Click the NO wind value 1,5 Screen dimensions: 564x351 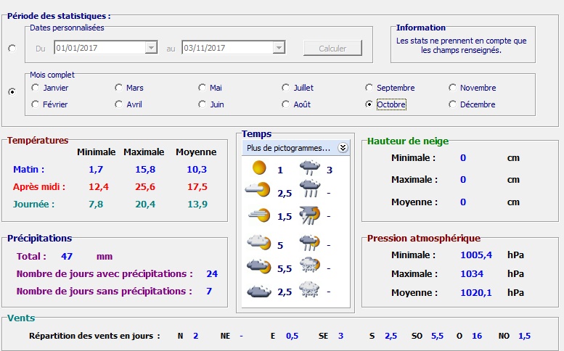coord(524,336)
